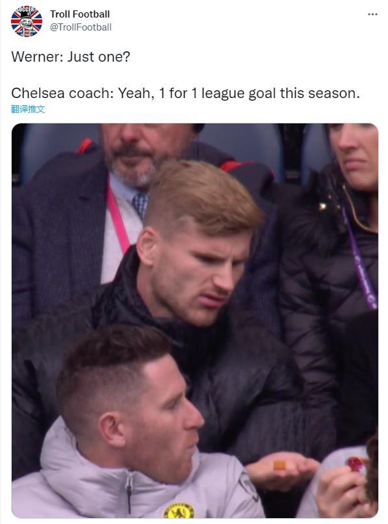The height and width of the screenshot is (524, 388).
Task: Open the attached tweet photo
Action: point(195,321)
